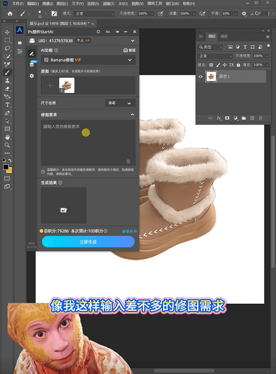Select the Type tool
This screenshot has height=374, width=276.
coord(7,105)
